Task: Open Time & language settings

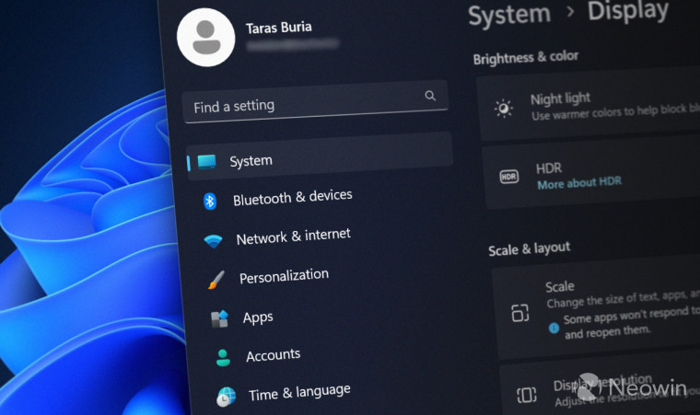Action: (x=299, y=393)
